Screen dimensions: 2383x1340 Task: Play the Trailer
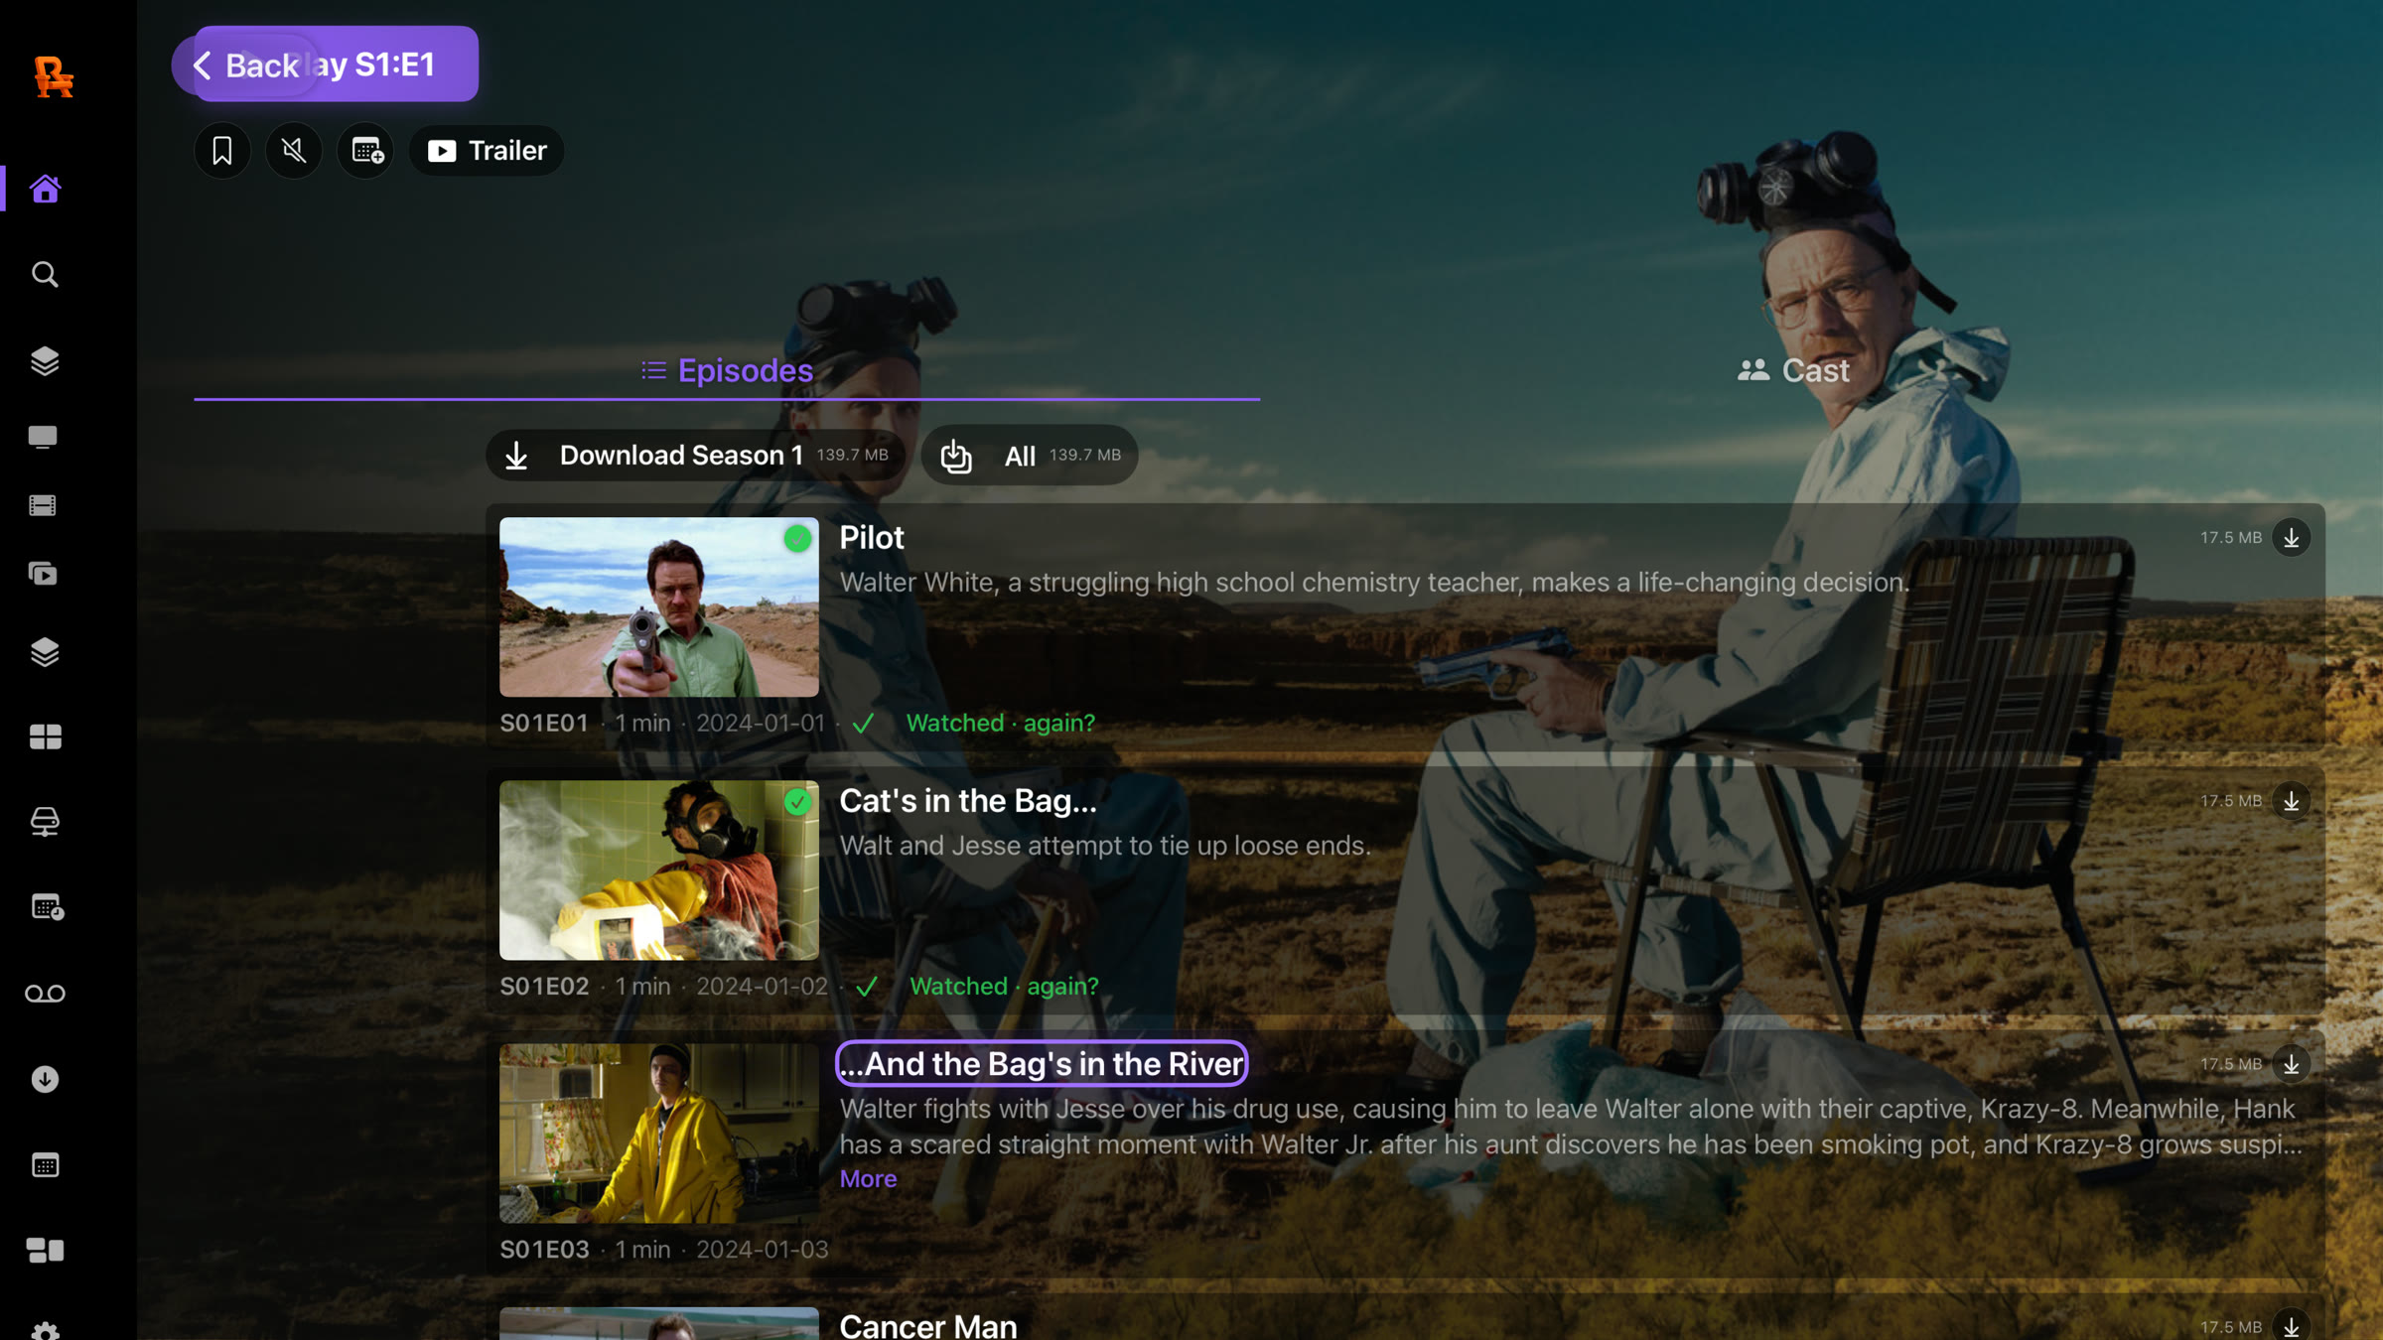(x=487, y=151)
